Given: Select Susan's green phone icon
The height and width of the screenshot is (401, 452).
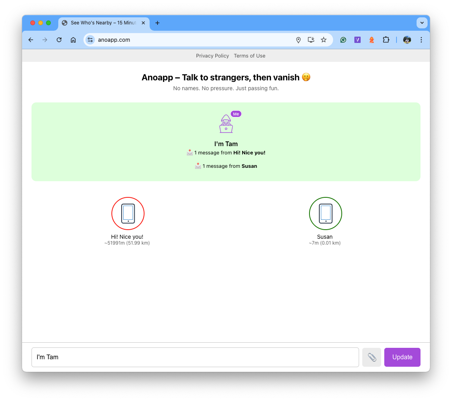Looking at the screenshot, I should click(325, 213).
